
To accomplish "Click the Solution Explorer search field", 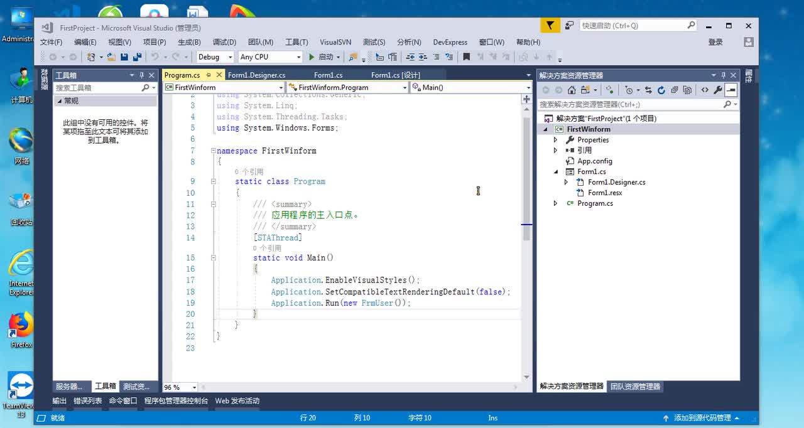I will coord(638,105).
